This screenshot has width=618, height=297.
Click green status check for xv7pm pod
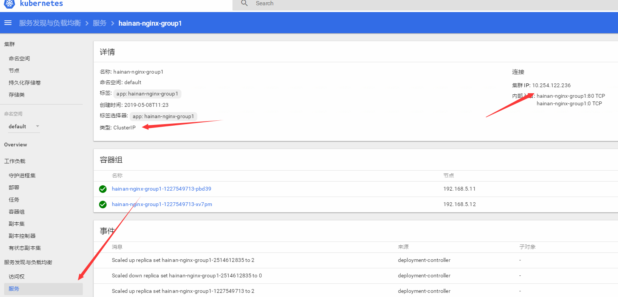103,205
